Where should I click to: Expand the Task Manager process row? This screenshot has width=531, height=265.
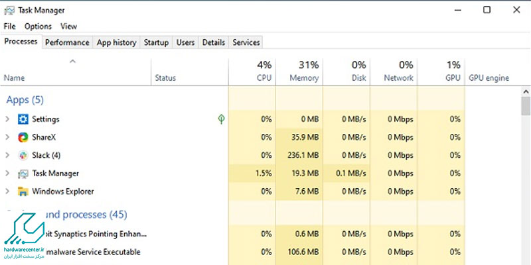point(7,174)
